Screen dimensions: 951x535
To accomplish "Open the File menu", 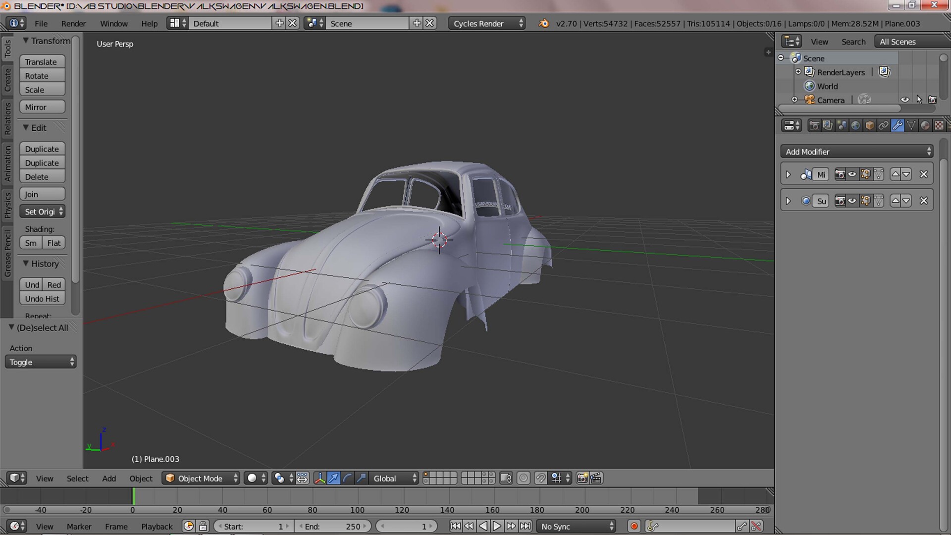I will pos(41,23).
